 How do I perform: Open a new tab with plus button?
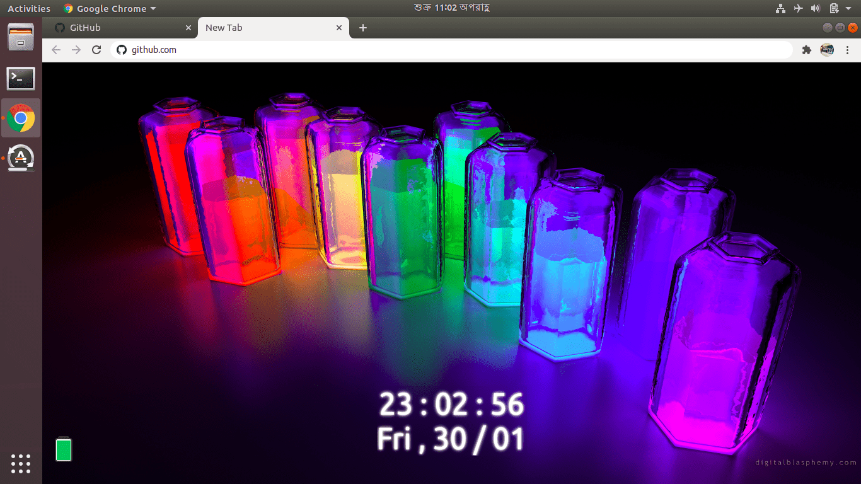click(362, 28)
